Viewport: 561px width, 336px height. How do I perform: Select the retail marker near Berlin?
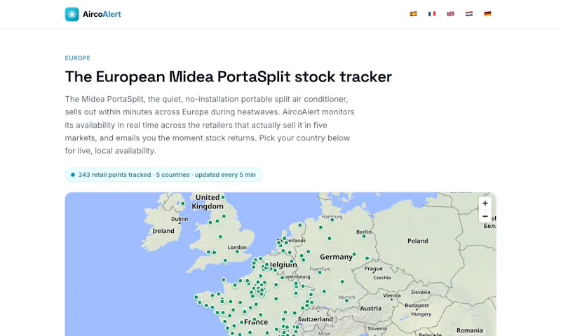[x=364, y=236]
